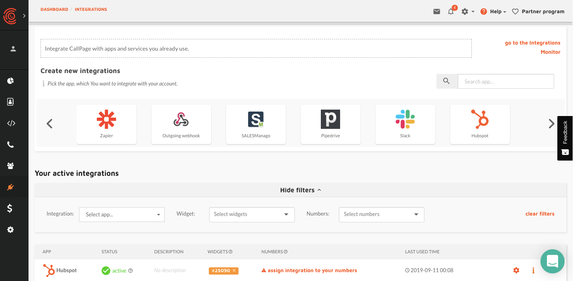The width and height of the screenshot is (573, 281).
Task: Select the Pipedrive integration card
Action: 330,124
